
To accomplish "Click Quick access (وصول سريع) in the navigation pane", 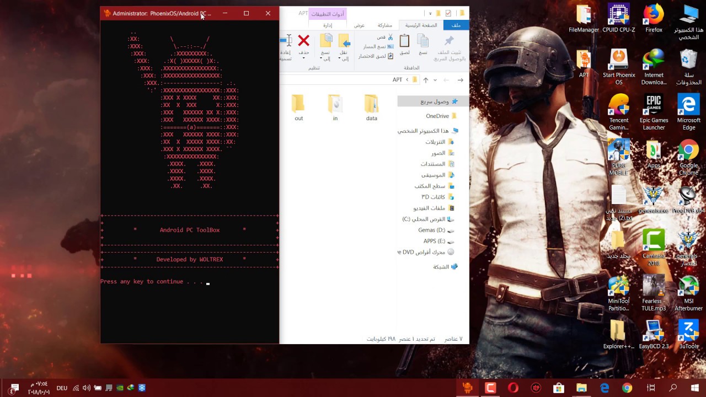I will pos(433,101).
